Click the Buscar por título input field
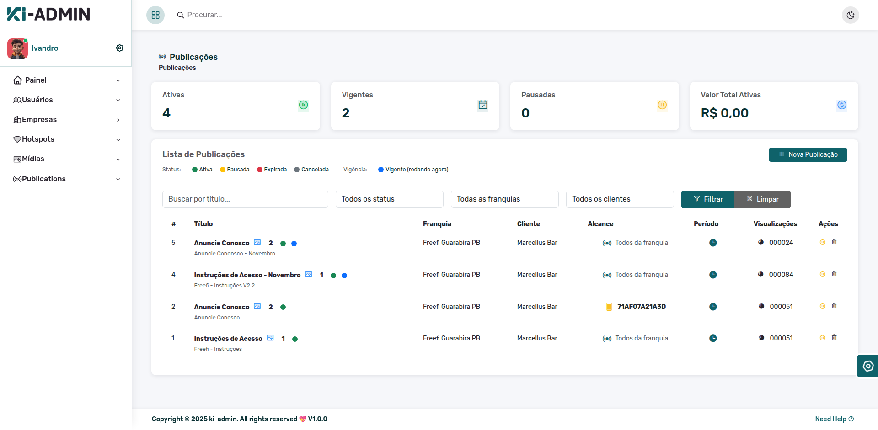 (x=245, y=199)
